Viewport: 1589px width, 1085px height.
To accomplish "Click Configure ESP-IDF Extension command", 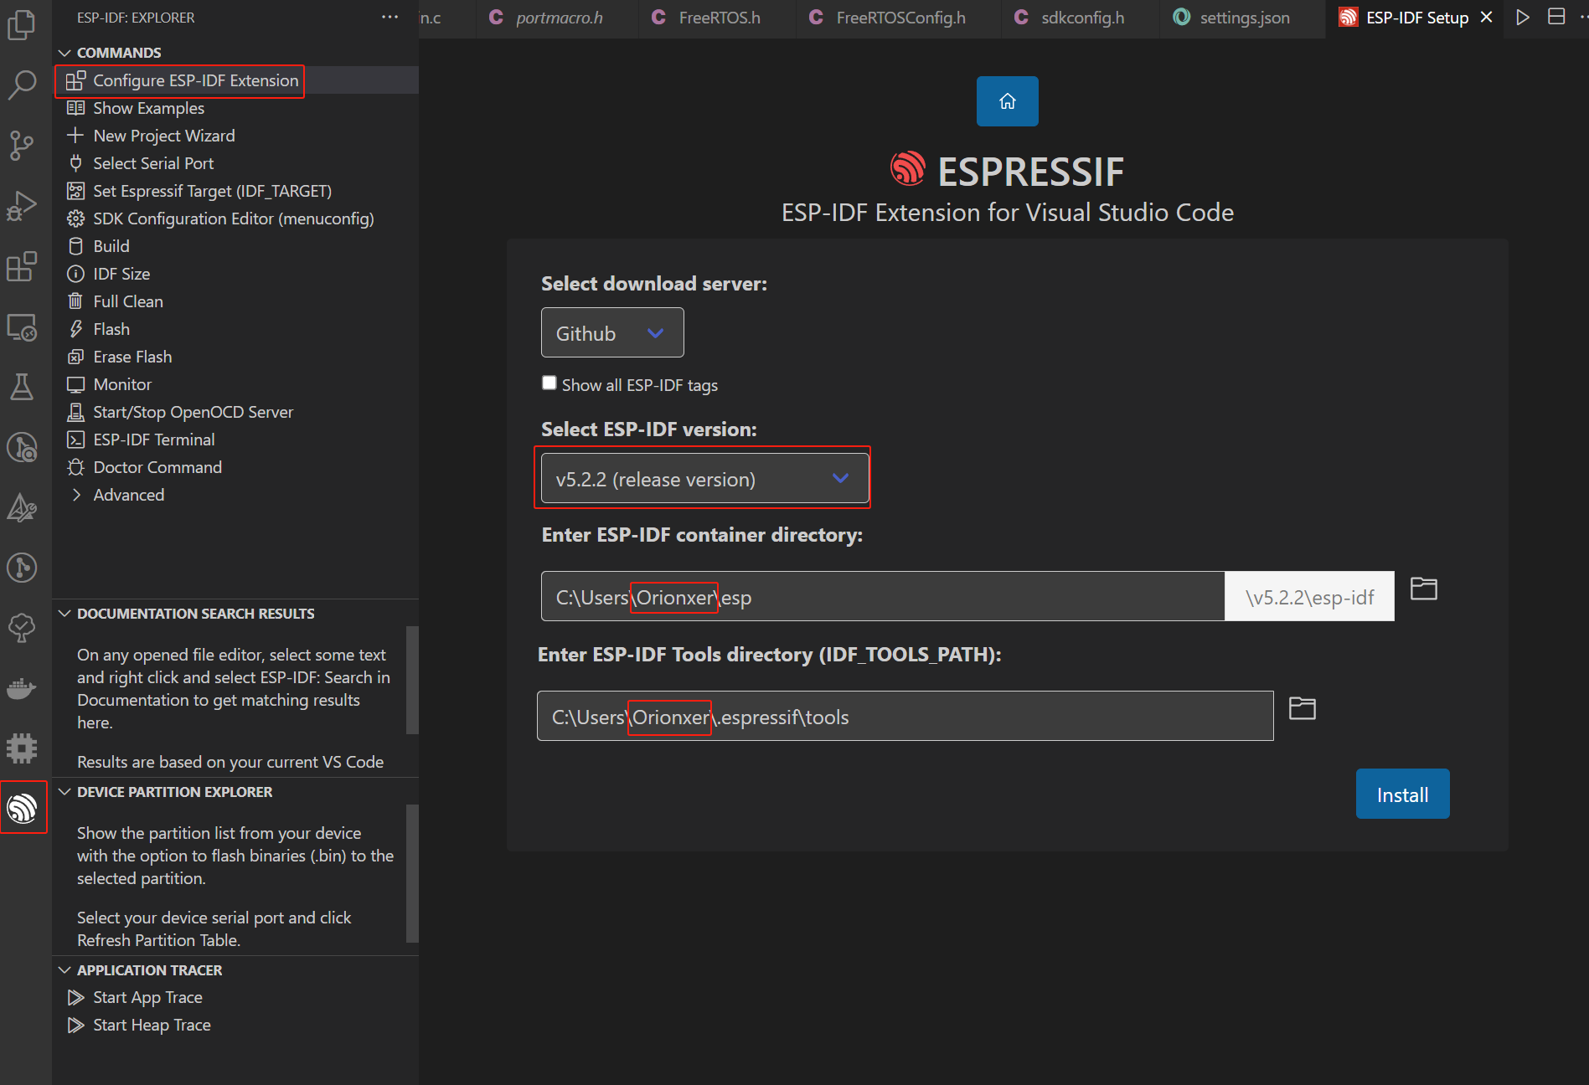I will [x=235, y=80].
